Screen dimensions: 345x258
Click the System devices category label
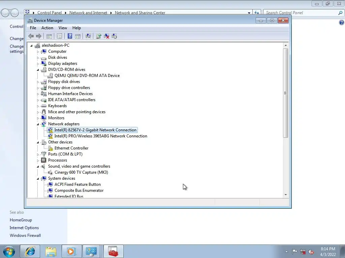pos(62,178)
